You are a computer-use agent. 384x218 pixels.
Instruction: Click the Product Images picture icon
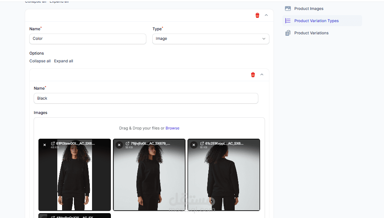(x=288, y=8)
